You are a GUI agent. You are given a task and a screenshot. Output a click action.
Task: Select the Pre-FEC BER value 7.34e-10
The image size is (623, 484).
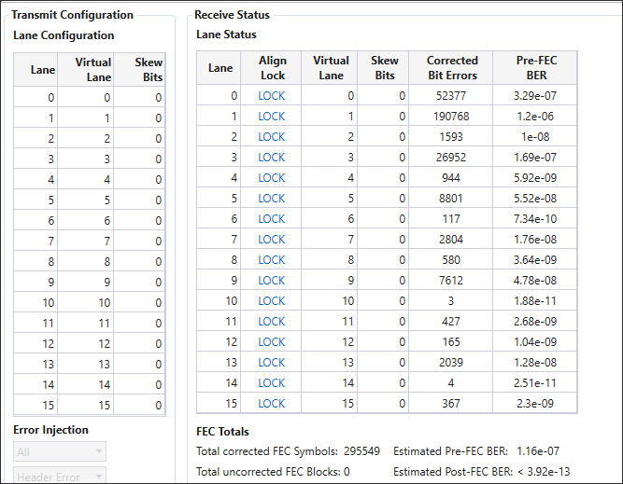[535, 219]
